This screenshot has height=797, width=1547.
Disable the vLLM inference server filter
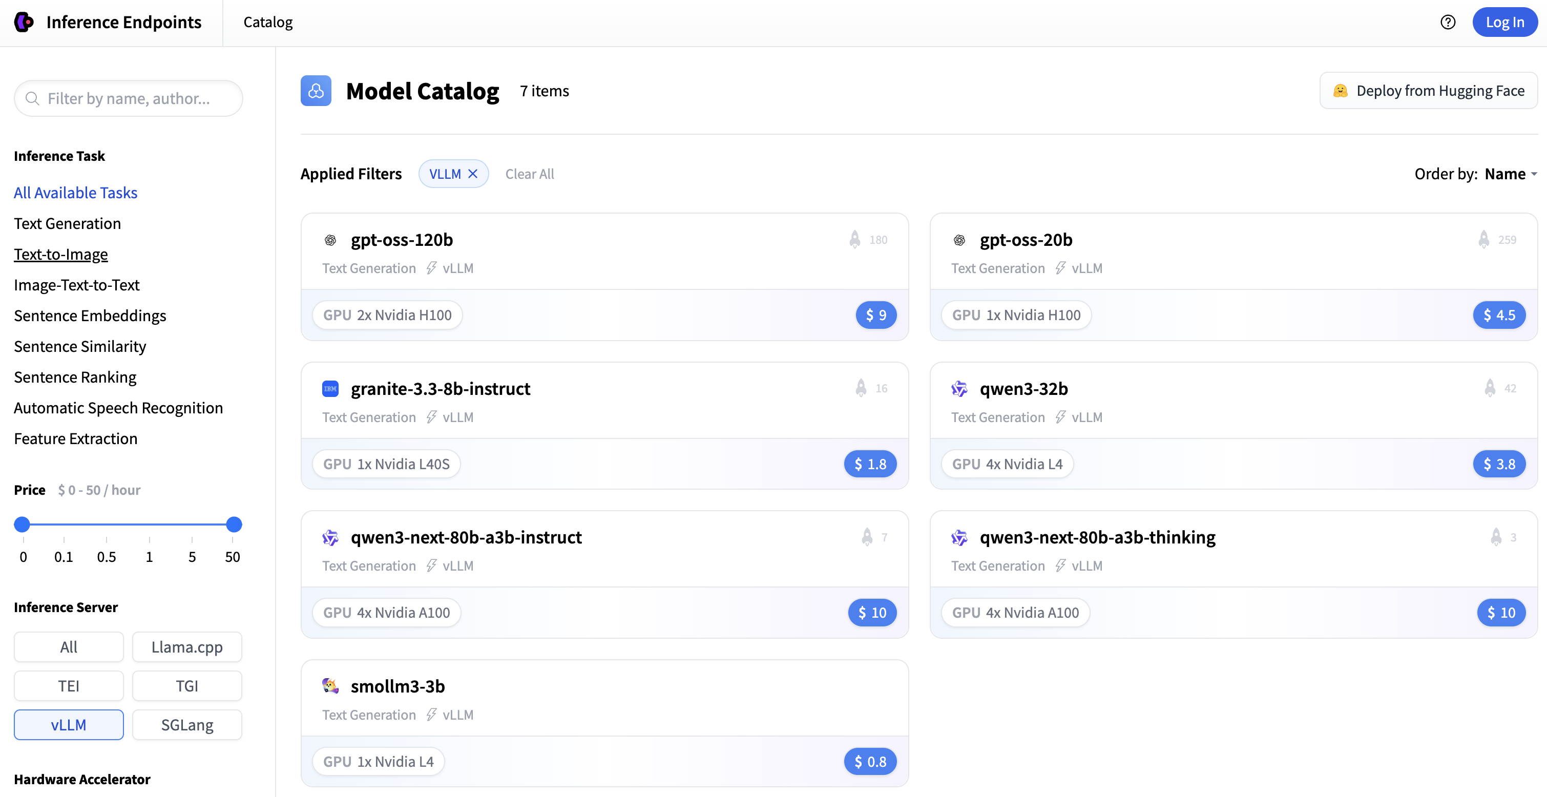tap(68, 724)
